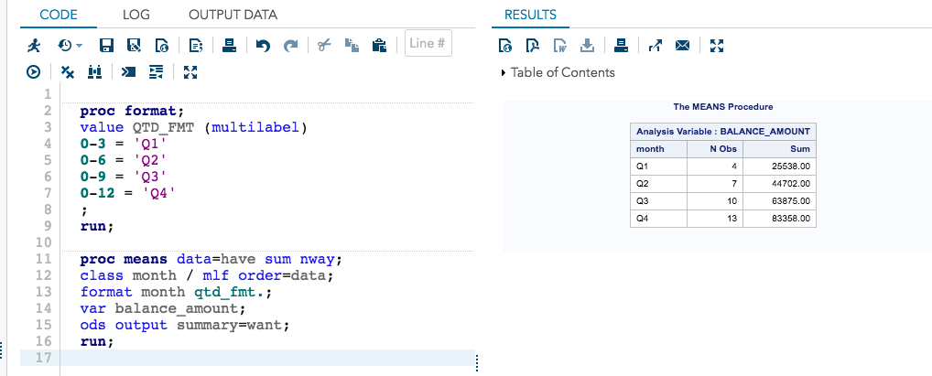This screenshot has height=376, width=932.
Task: Paste using the clipboard icon
Action: pos(377,45)
